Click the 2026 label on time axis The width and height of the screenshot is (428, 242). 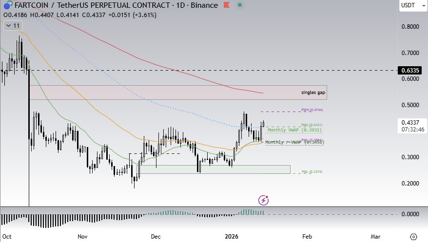click(232, 237)
